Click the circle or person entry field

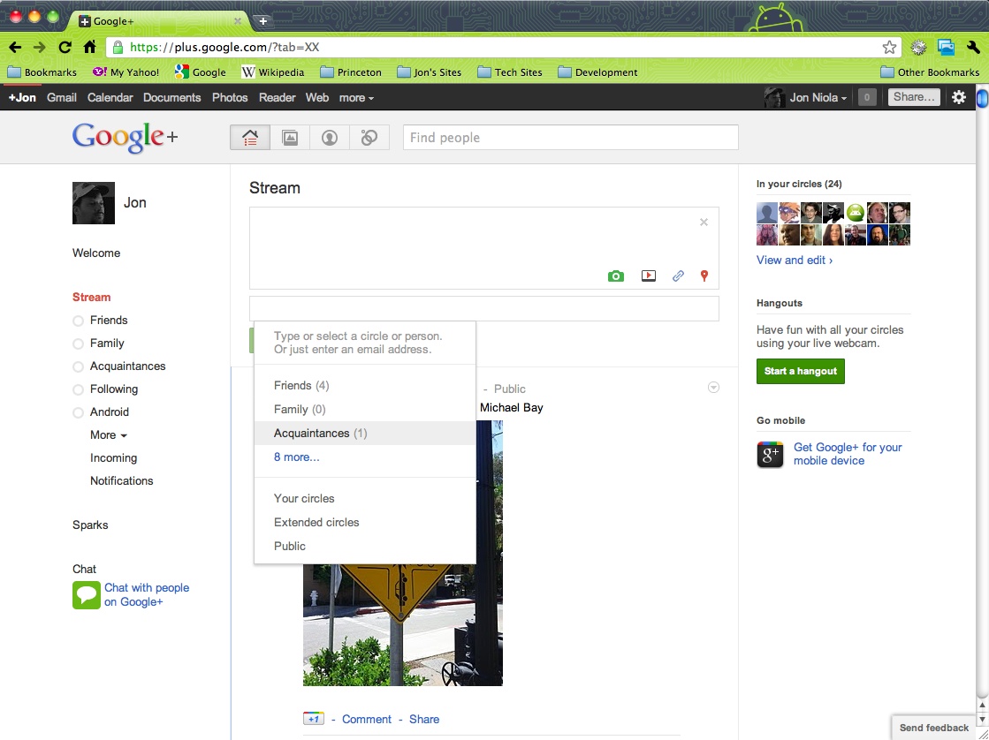[483, 308]
